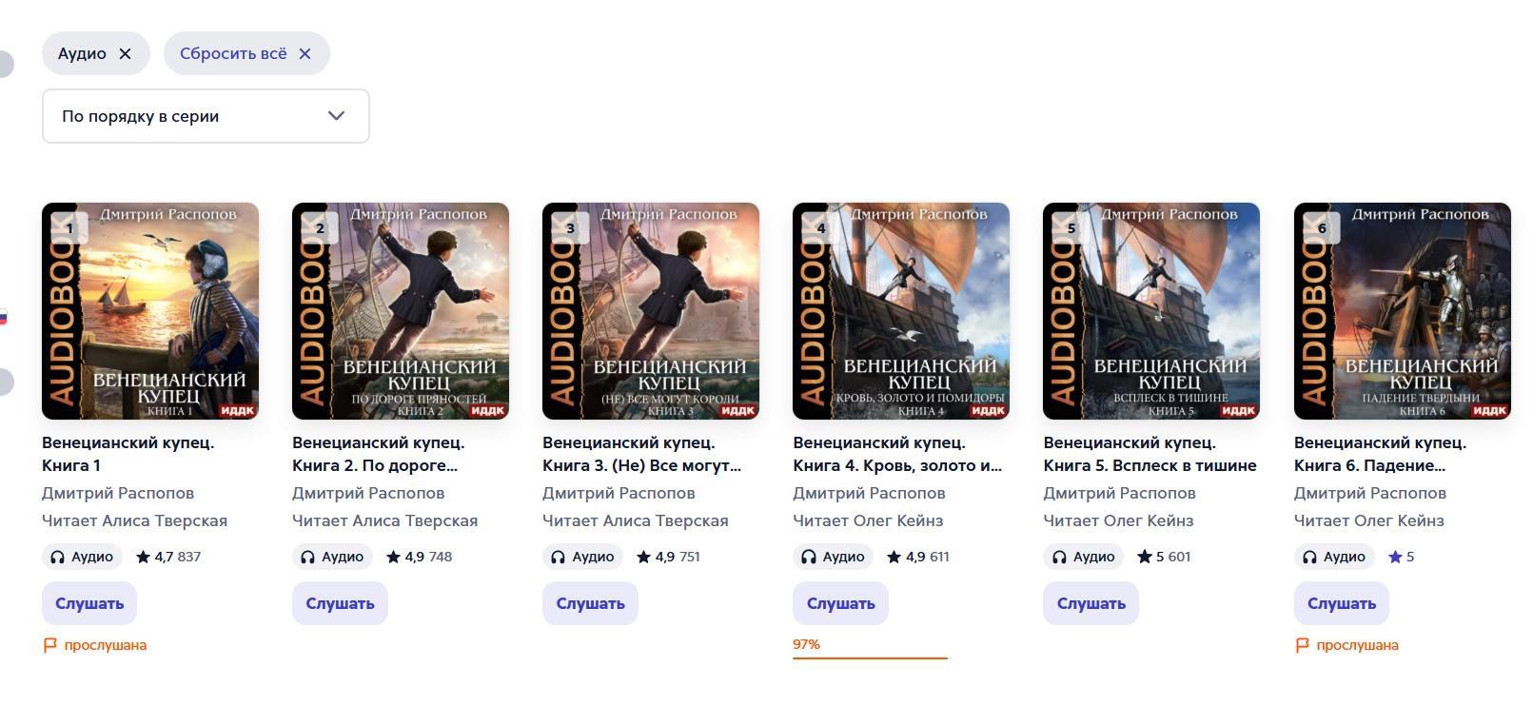This screenshot has width=1533, height=726.
Task: Click author Дмитрий Распопов under Книга 5
Action: click(x=1119, y=493)
